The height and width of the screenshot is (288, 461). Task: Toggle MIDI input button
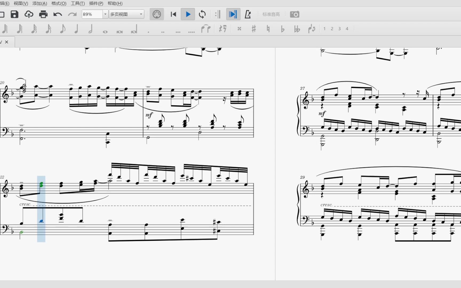pos(157,14)
